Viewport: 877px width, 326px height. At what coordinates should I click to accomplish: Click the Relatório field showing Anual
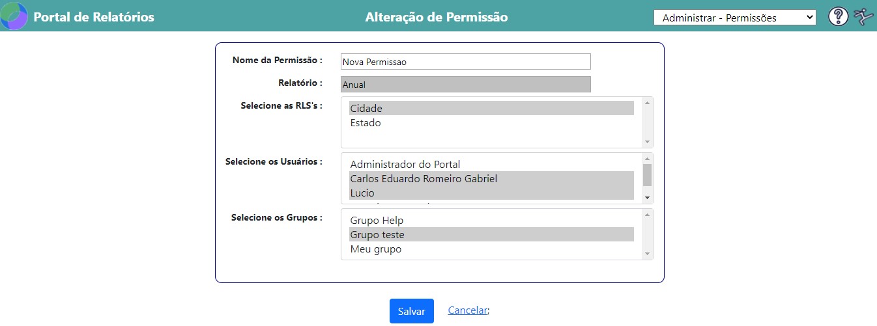point(465,85)
